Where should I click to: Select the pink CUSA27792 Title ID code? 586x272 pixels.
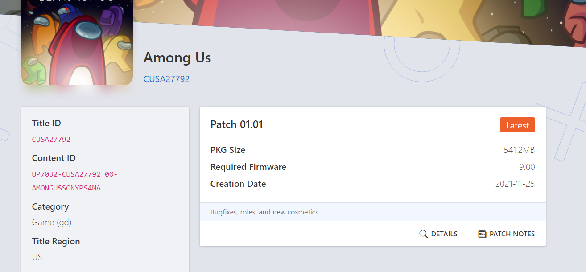point(51,139)
